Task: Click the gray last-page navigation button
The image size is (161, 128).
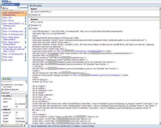Action: click(10, 79)
